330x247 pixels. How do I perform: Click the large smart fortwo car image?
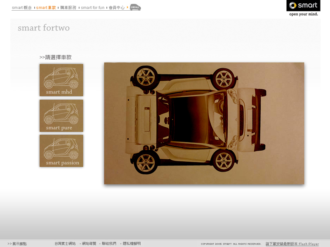(x=204, y=123)
